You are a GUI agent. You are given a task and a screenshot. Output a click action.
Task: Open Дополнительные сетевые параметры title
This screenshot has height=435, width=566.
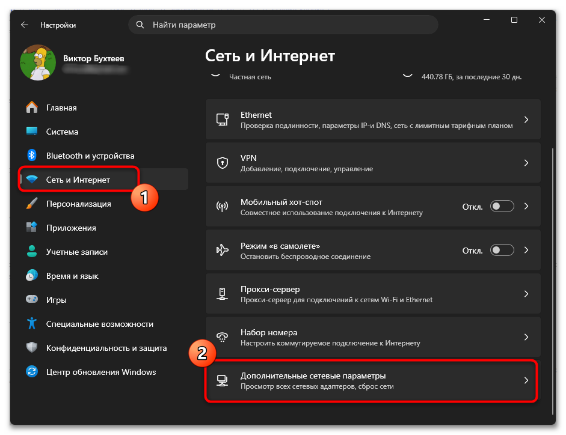(313, 376)
